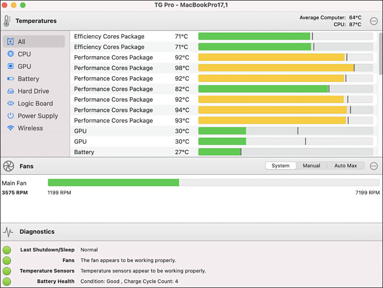
Task: Click green status dot for Last Shutdown/Sleep
Action: coord(7,250)
